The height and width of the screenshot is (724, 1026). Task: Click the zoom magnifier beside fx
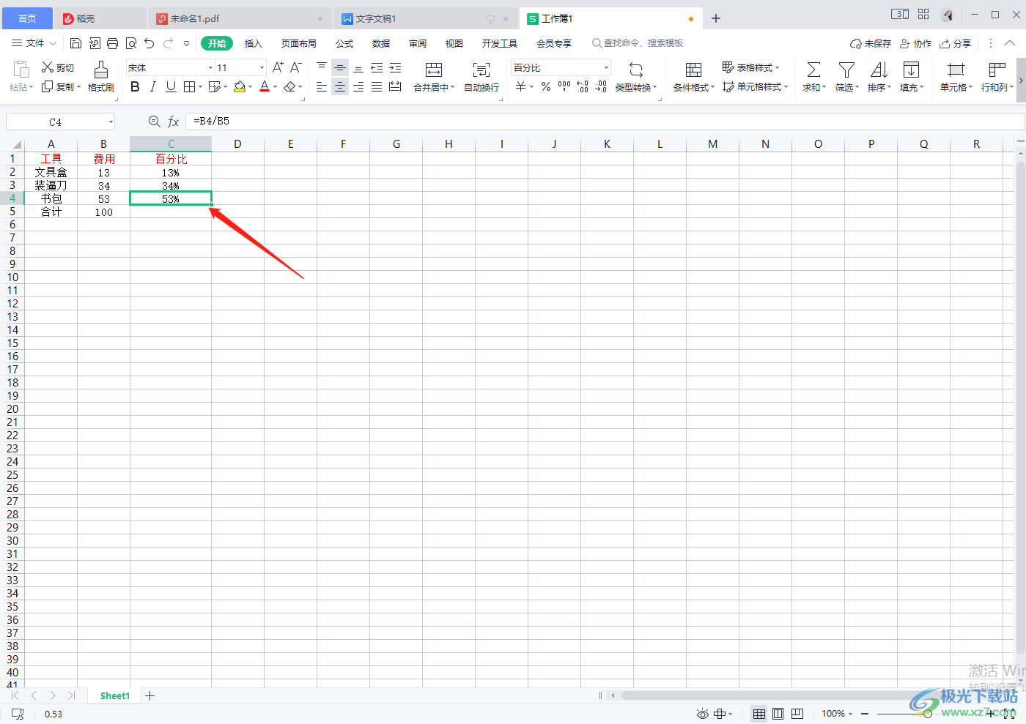coord(154,122)
